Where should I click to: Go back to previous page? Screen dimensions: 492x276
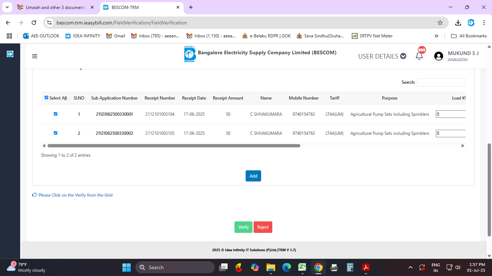point(8,23)
